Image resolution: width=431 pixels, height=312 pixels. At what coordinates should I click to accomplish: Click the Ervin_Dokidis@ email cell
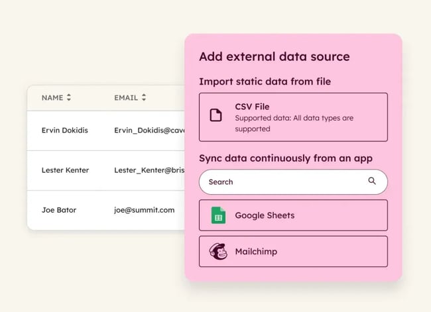149,130
